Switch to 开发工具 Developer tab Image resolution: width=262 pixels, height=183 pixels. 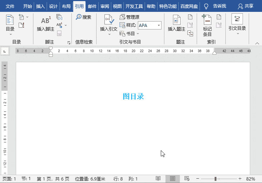pos(134,6)
